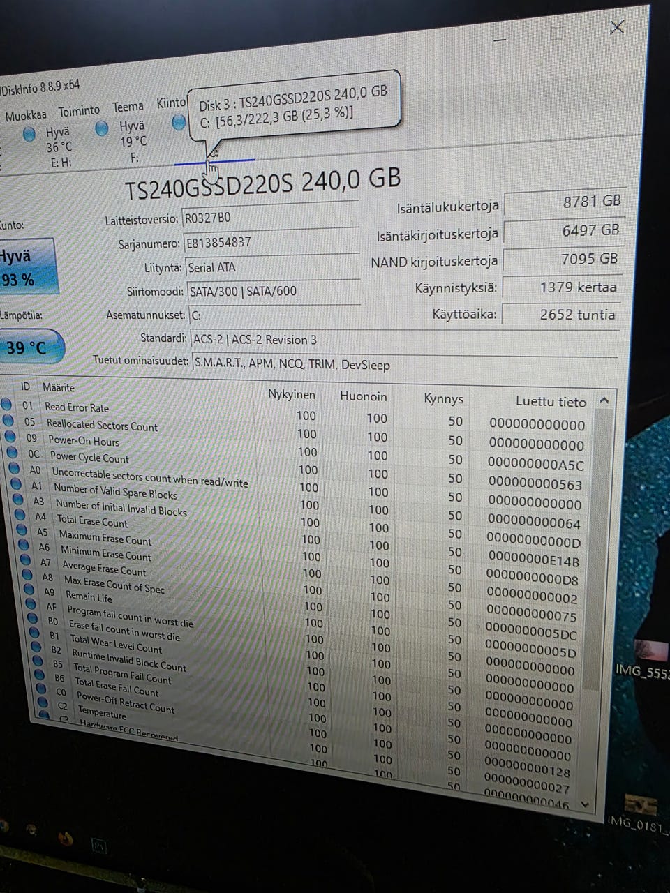Image resolution: width=670 pixels, height=893 pixels.
Task: Click the Read Error Rate status icon
Action: (x=6, y=403)
